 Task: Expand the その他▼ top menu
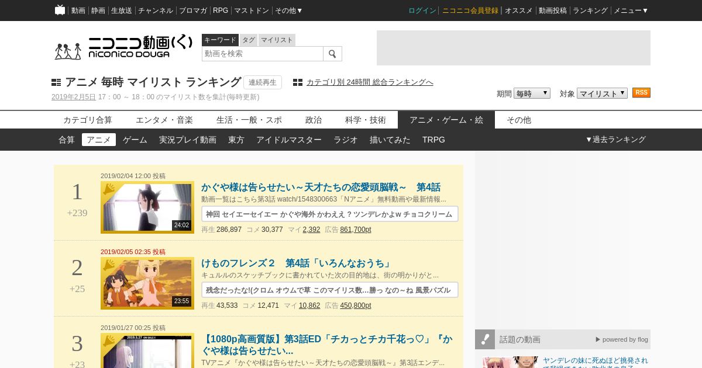point(289,11)
